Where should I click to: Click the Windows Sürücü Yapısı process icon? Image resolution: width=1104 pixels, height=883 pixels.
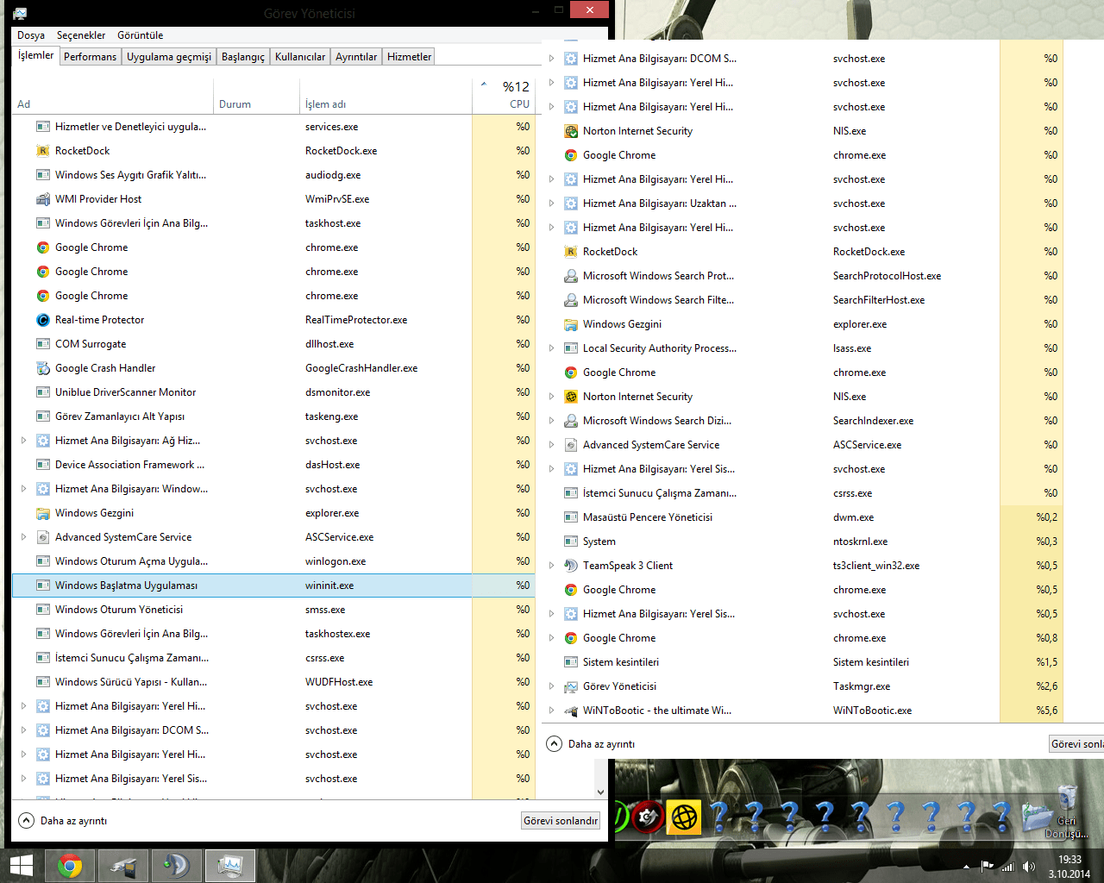[43, 682]
